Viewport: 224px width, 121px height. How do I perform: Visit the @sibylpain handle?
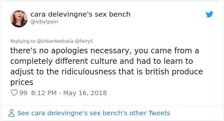point(44,22)
